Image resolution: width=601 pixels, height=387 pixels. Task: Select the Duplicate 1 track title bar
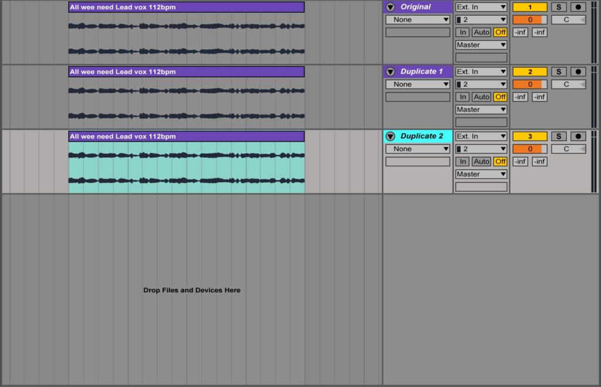click(x=418, y=72)
